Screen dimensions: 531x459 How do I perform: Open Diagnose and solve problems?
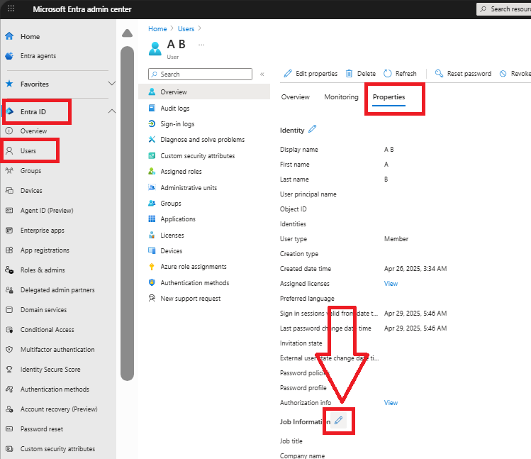click(204, 140)
